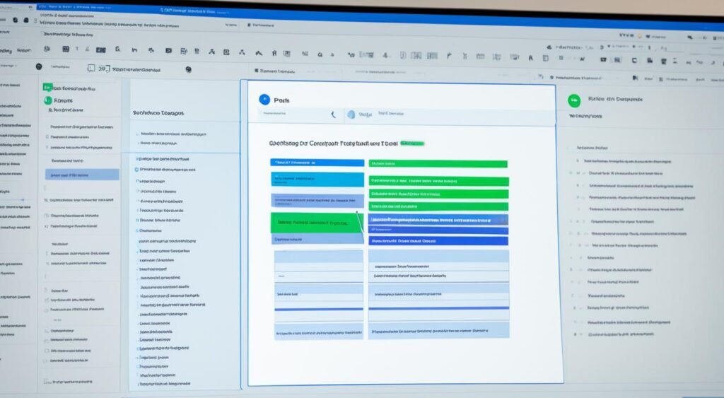The height and width of the screenshot is (398, 724).
Task: Select the topmost blue bar in the chart's left column
Action: pos(317,163)
